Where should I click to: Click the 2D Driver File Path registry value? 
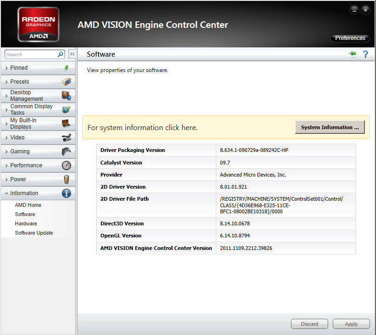(282, 205)
